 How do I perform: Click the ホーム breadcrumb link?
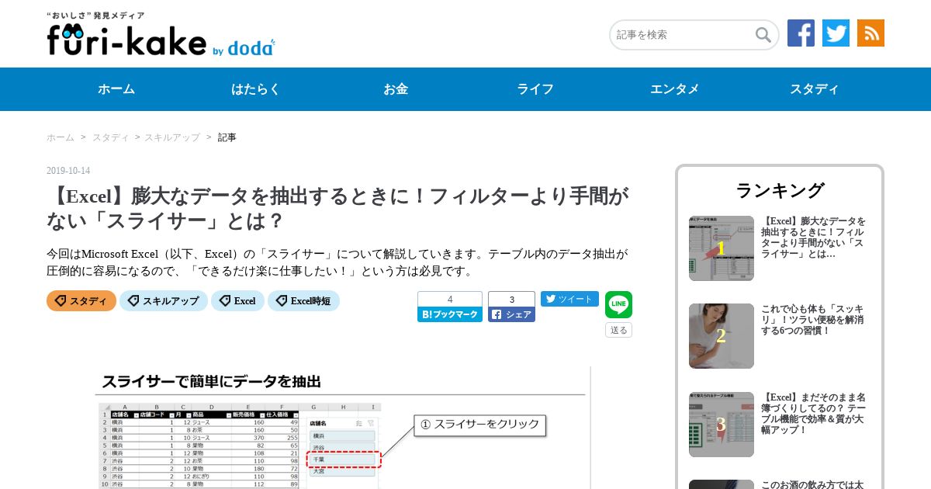point(61,137)
